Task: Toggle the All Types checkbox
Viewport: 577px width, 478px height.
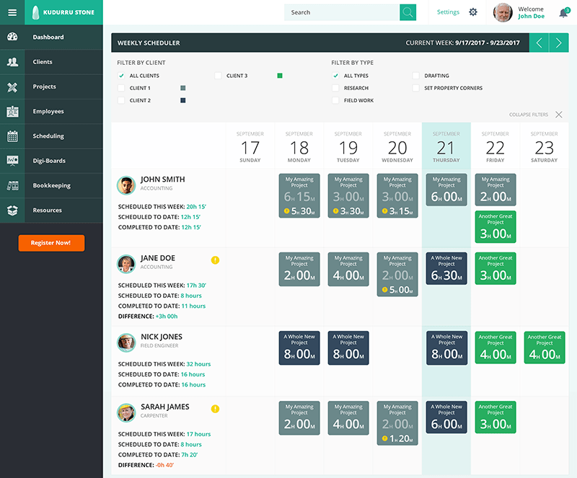Action: tap(335, 76)
